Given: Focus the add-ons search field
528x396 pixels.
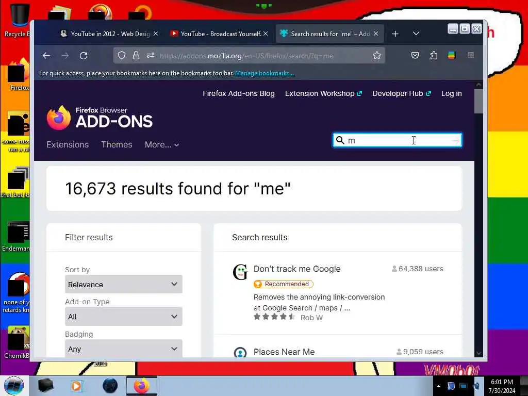Looking at the screenshot, I should (x=398, y=140).
